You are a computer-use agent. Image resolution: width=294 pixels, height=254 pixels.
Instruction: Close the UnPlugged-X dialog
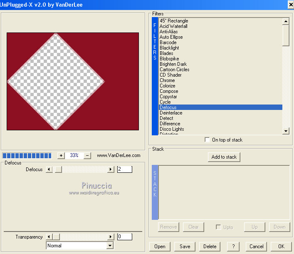click(x=291, y=5)
